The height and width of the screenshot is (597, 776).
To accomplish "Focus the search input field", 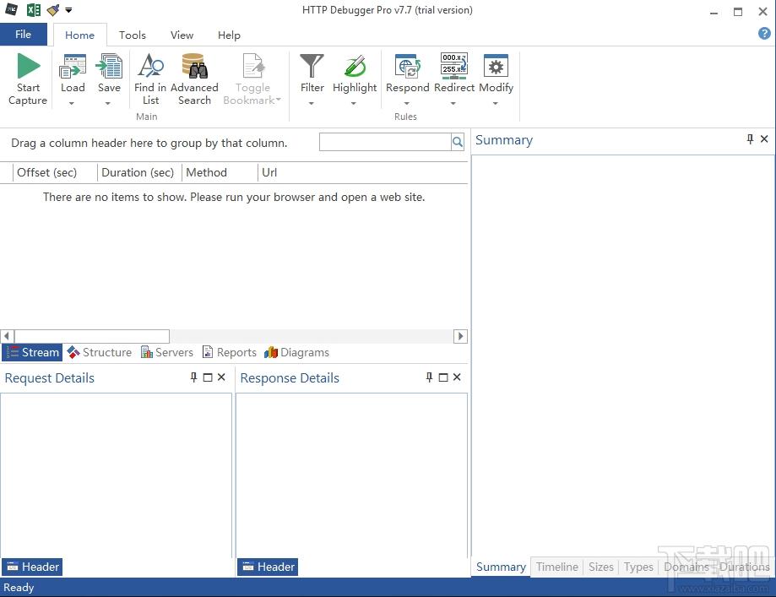I will point(386,142).
